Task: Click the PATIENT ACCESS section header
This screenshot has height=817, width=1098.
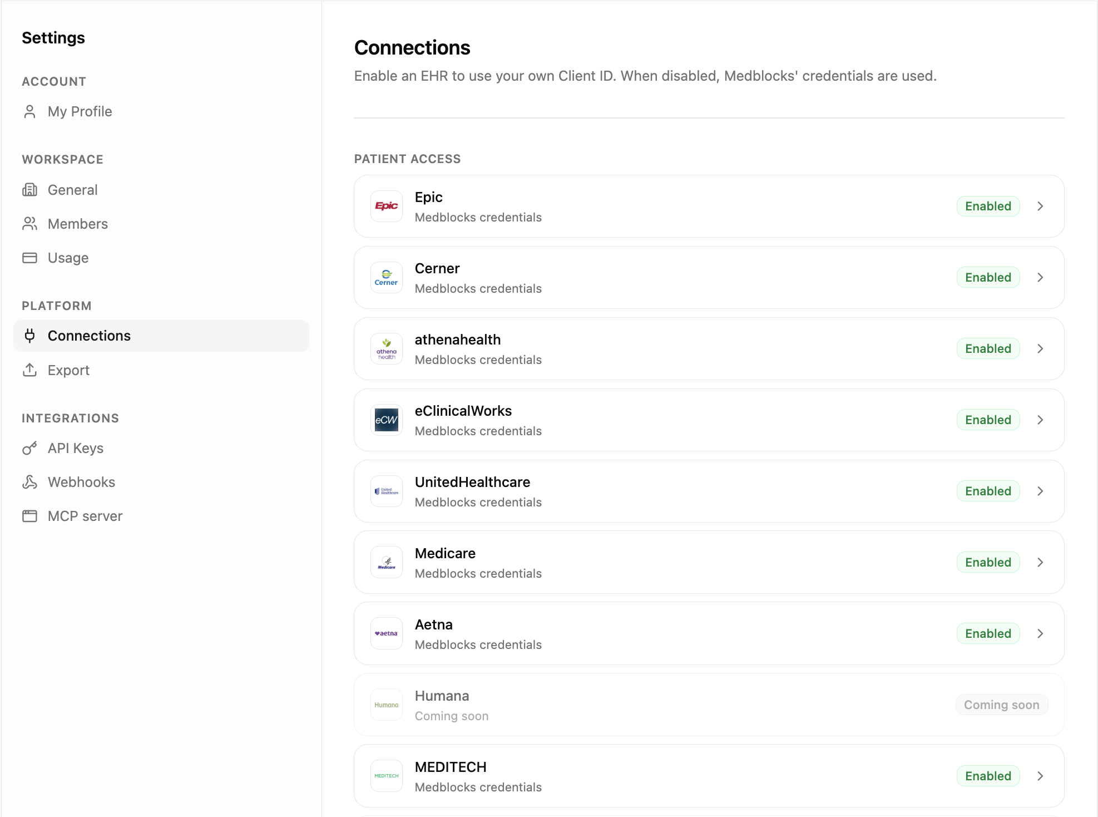Action: click(x=407, y=159)
